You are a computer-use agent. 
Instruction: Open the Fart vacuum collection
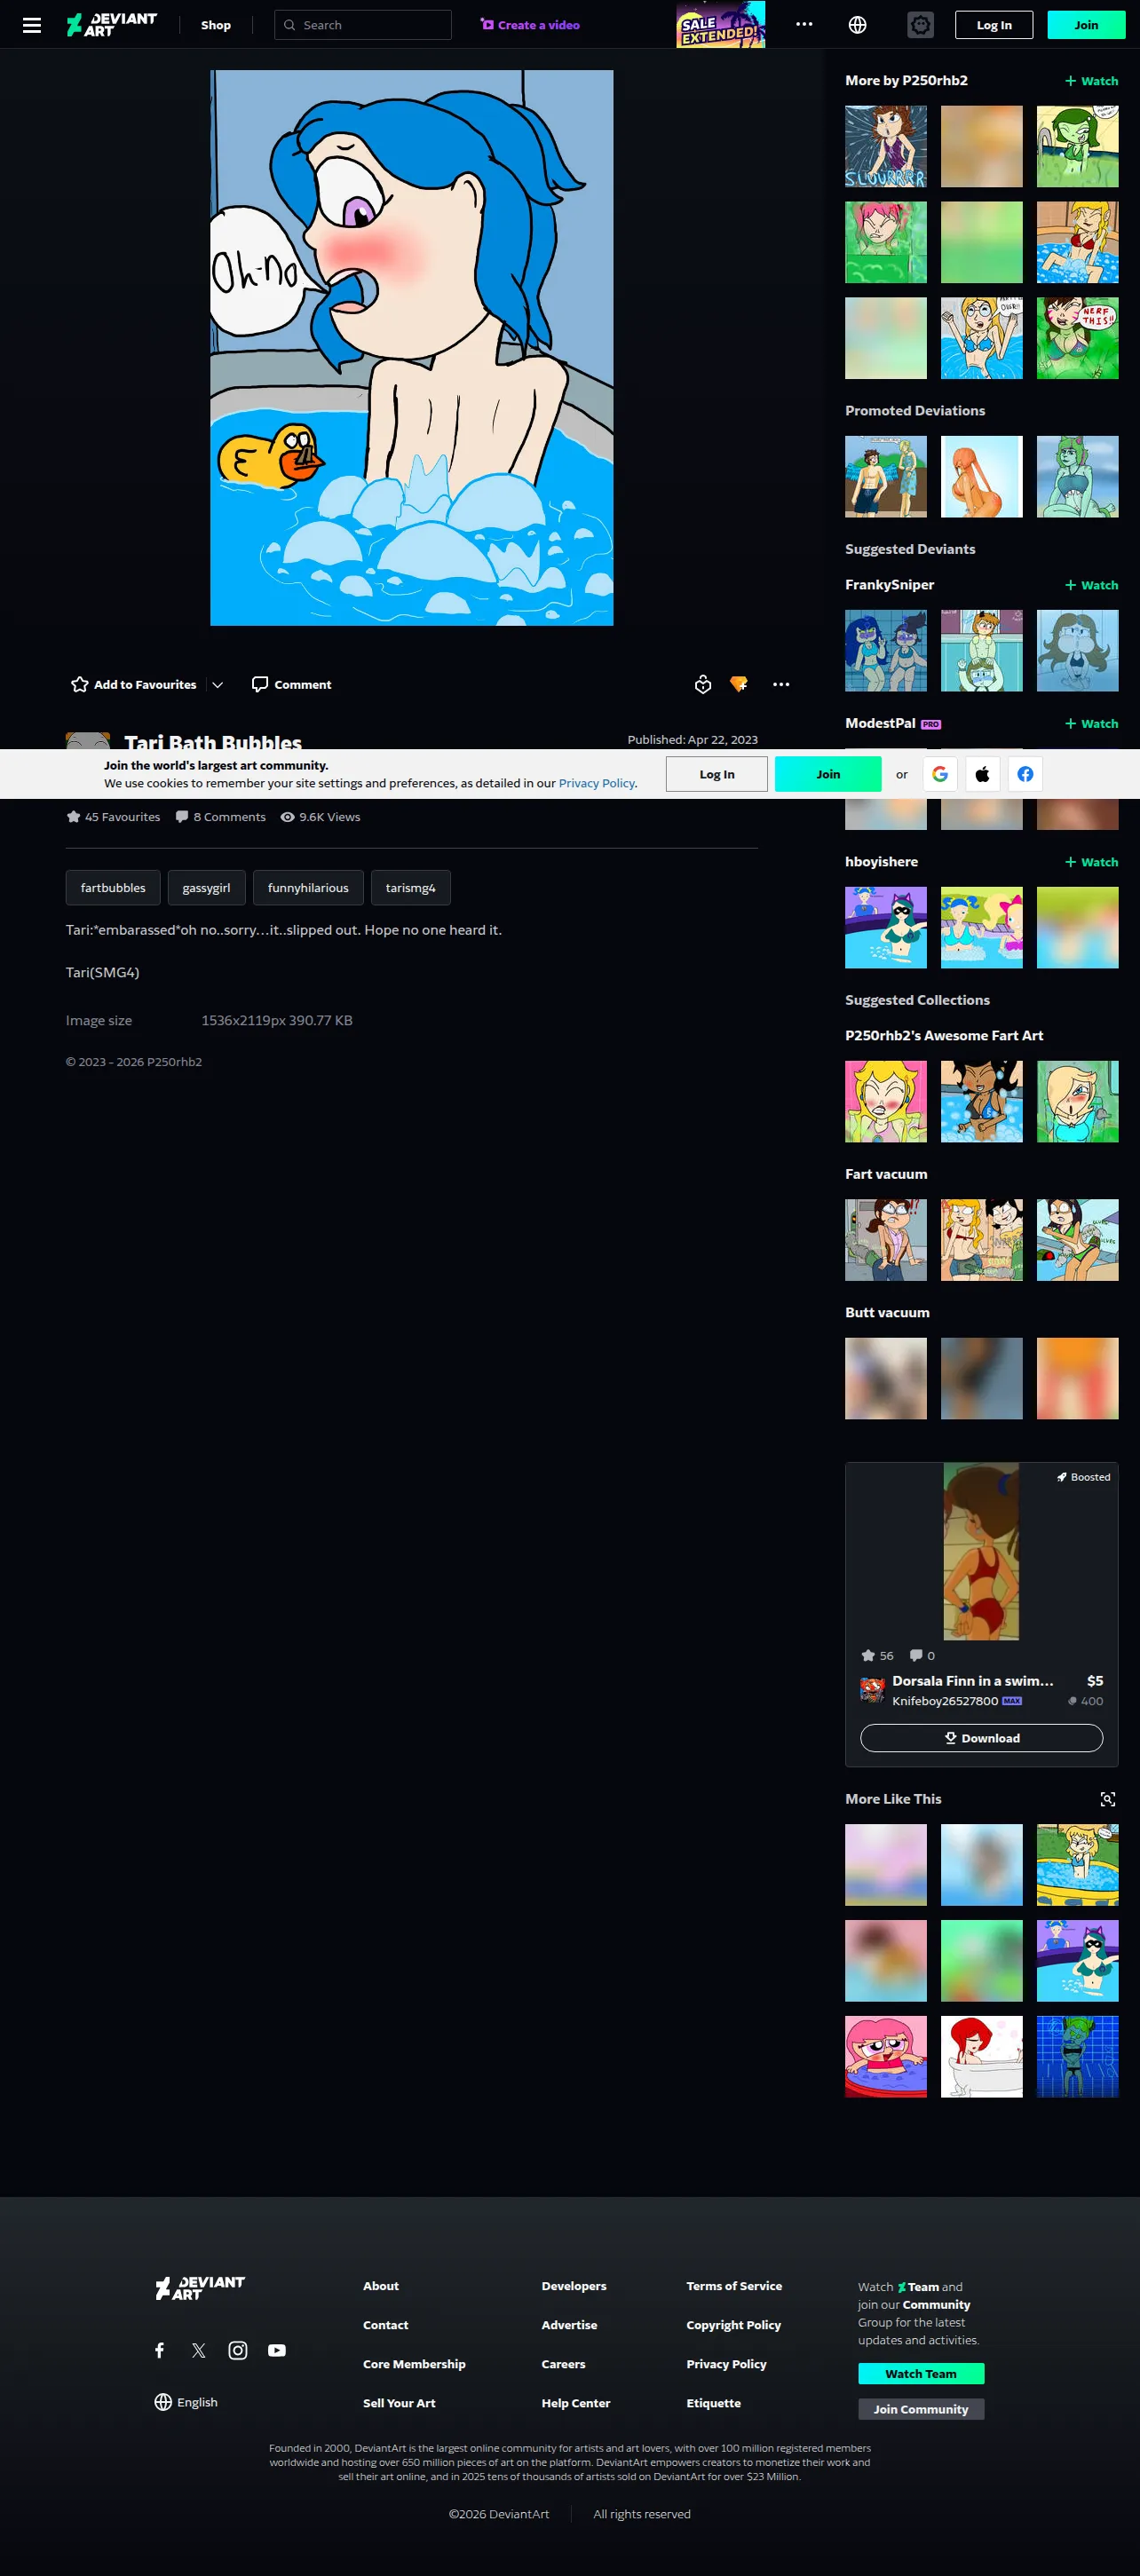[x=886, y=1174]
